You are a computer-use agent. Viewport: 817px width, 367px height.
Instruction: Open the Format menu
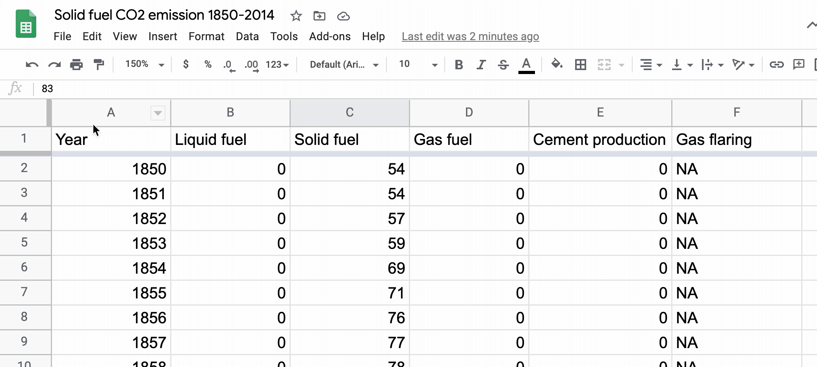coord(206,37)
